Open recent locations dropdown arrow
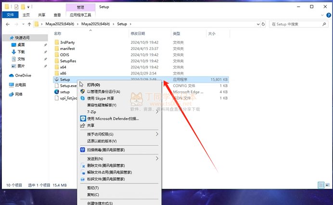 (x=23, y=24)
